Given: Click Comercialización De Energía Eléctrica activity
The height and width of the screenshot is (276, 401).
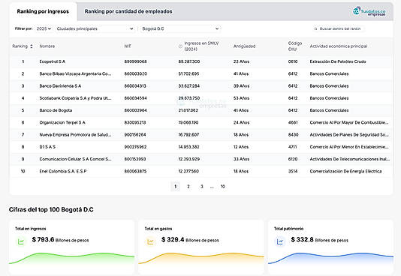Looking at the screenshot, I should [345, 171].
